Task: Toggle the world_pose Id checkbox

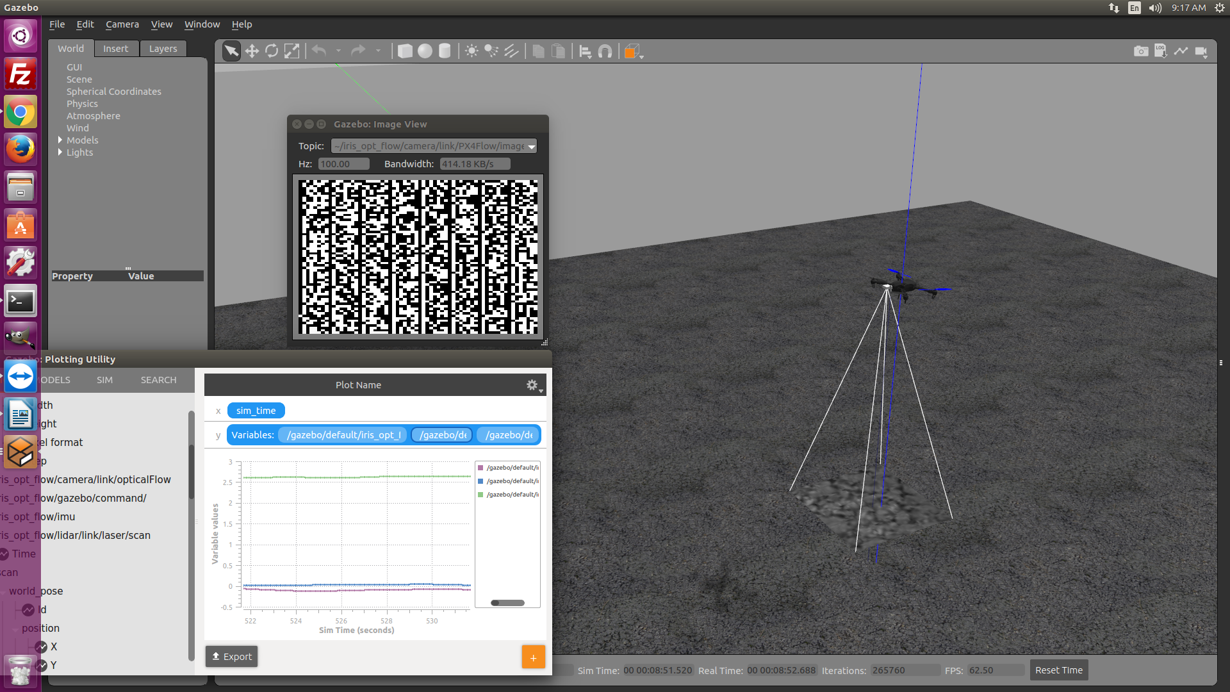Action: coord(28,609)
